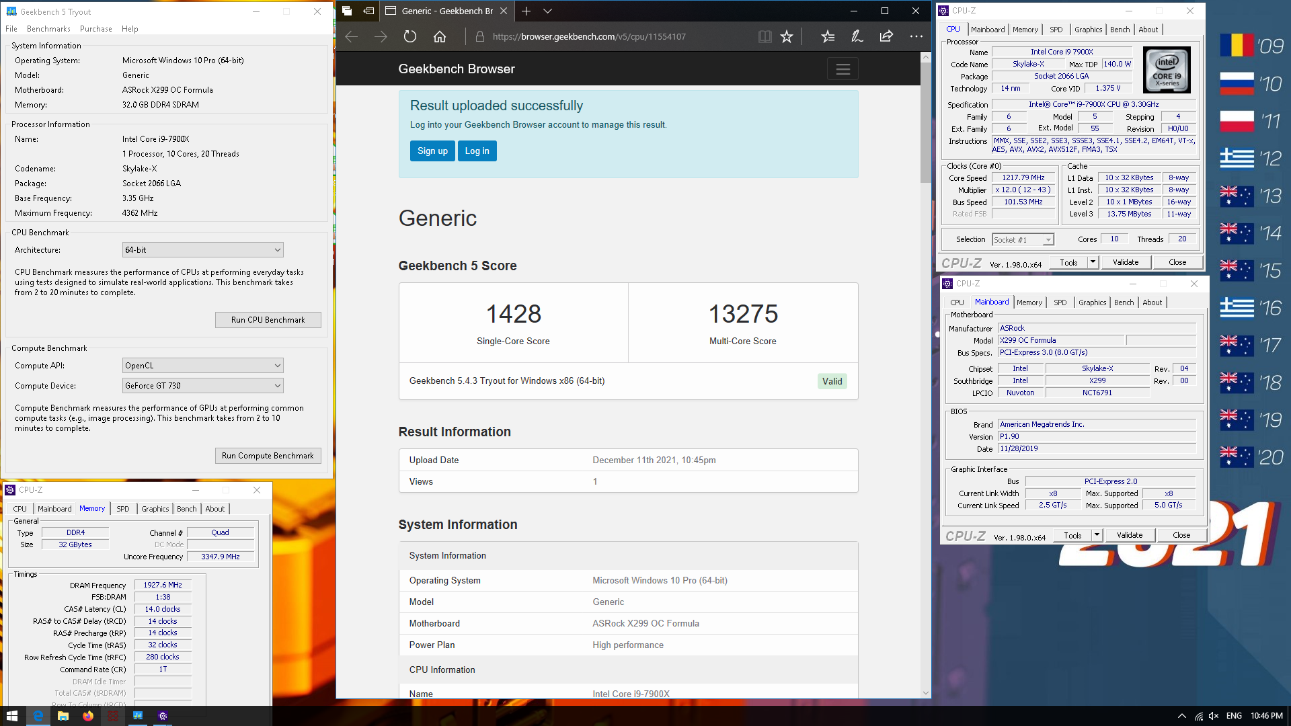Click the Log in button
1291x726 pixels.
point(477,151)
